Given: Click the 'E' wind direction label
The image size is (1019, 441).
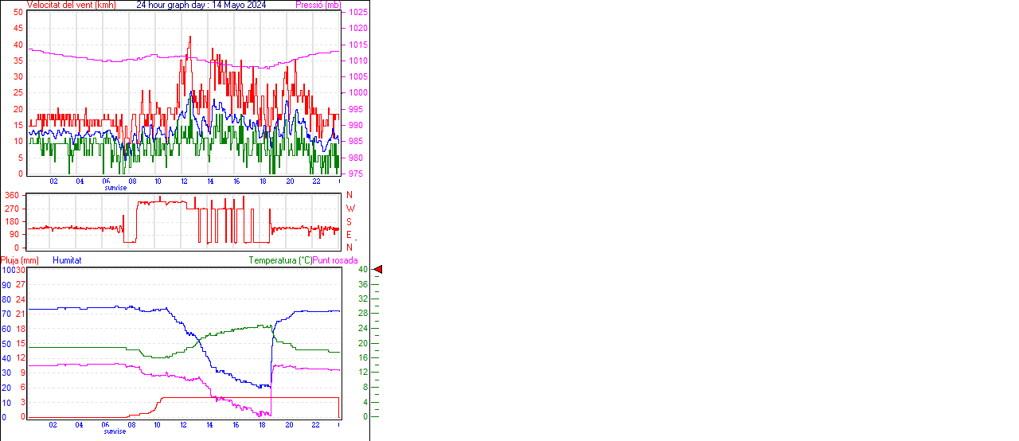Looking at the screenshot, I should (349, 235).
